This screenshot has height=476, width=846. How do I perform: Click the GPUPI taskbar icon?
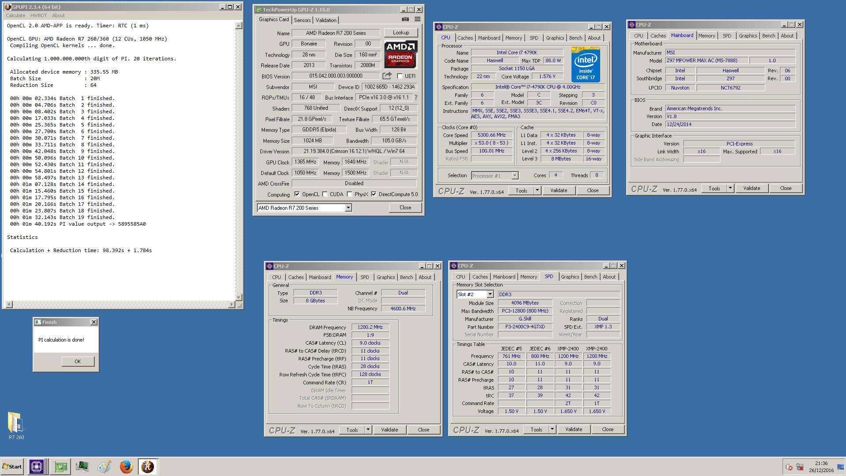(148, 466)
